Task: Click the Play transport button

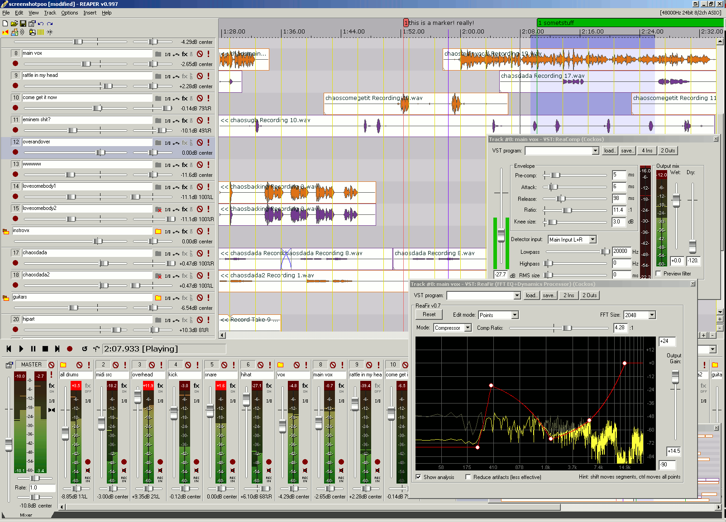Action: click(21, 349)
